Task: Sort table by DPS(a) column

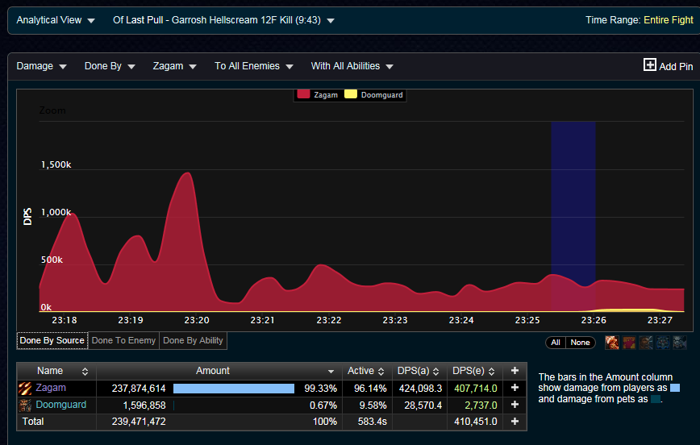Action: coord(419,371)
